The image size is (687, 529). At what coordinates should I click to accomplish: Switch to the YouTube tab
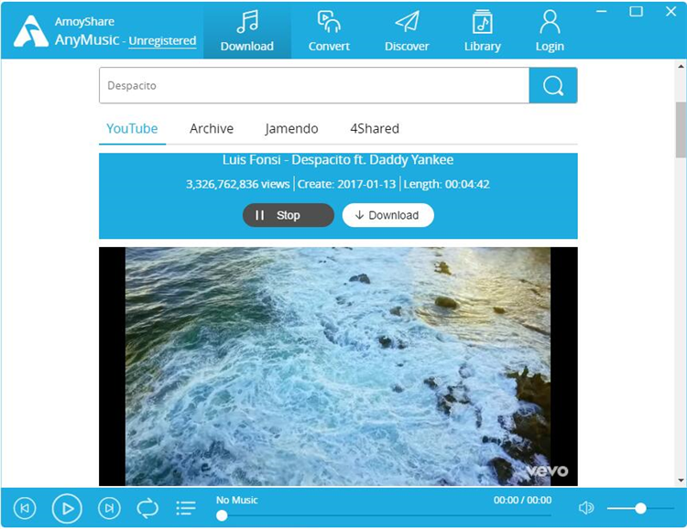click(132, 129)
